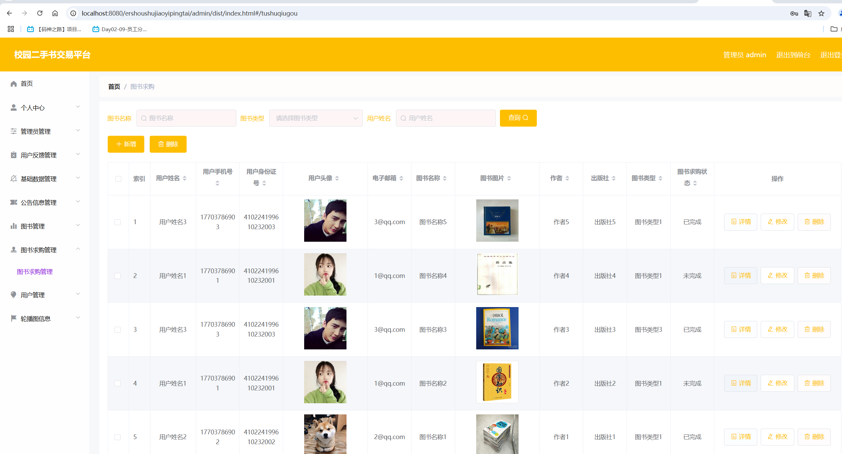Click 详情 on the first table row
The image size is (842, 454).
pos(740,222)
